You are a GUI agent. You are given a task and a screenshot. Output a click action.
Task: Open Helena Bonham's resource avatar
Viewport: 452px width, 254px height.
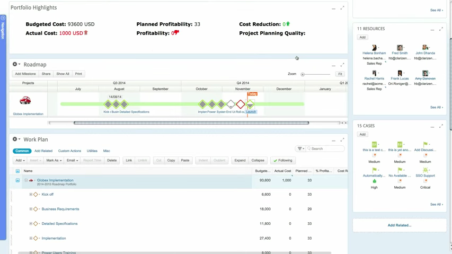pyautogui.click(x=374, y=48)
